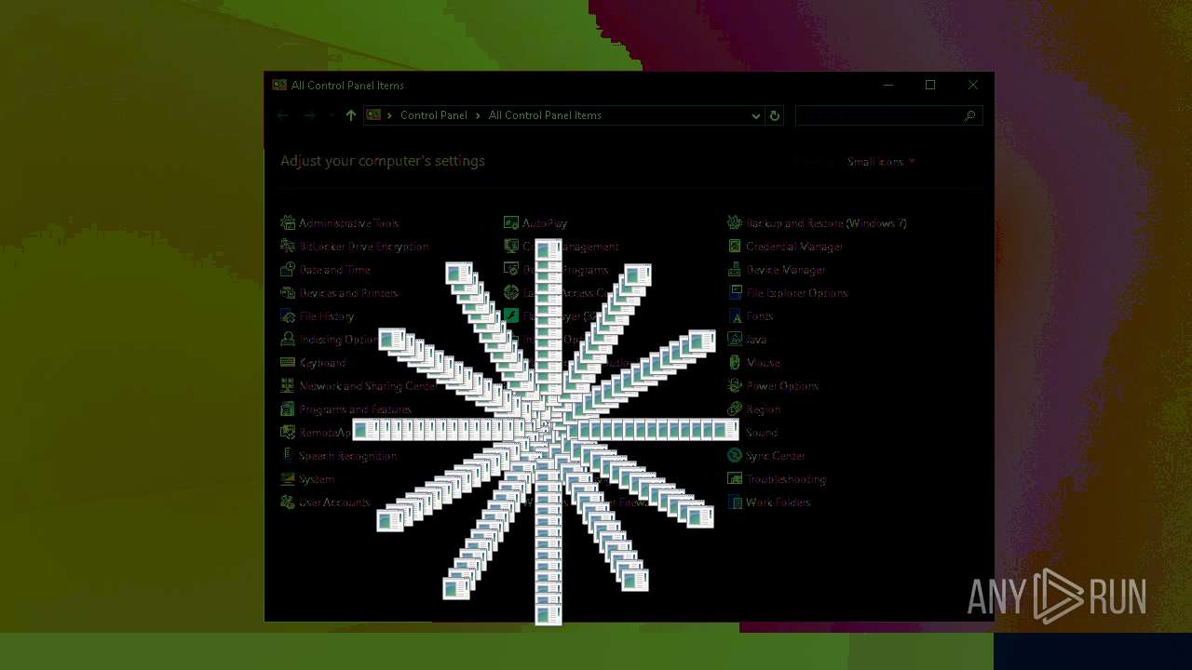Viewport: 1192px width, 670px height.
Task: Maximize the All Control Panel Items window
Action: coord(930,85)
